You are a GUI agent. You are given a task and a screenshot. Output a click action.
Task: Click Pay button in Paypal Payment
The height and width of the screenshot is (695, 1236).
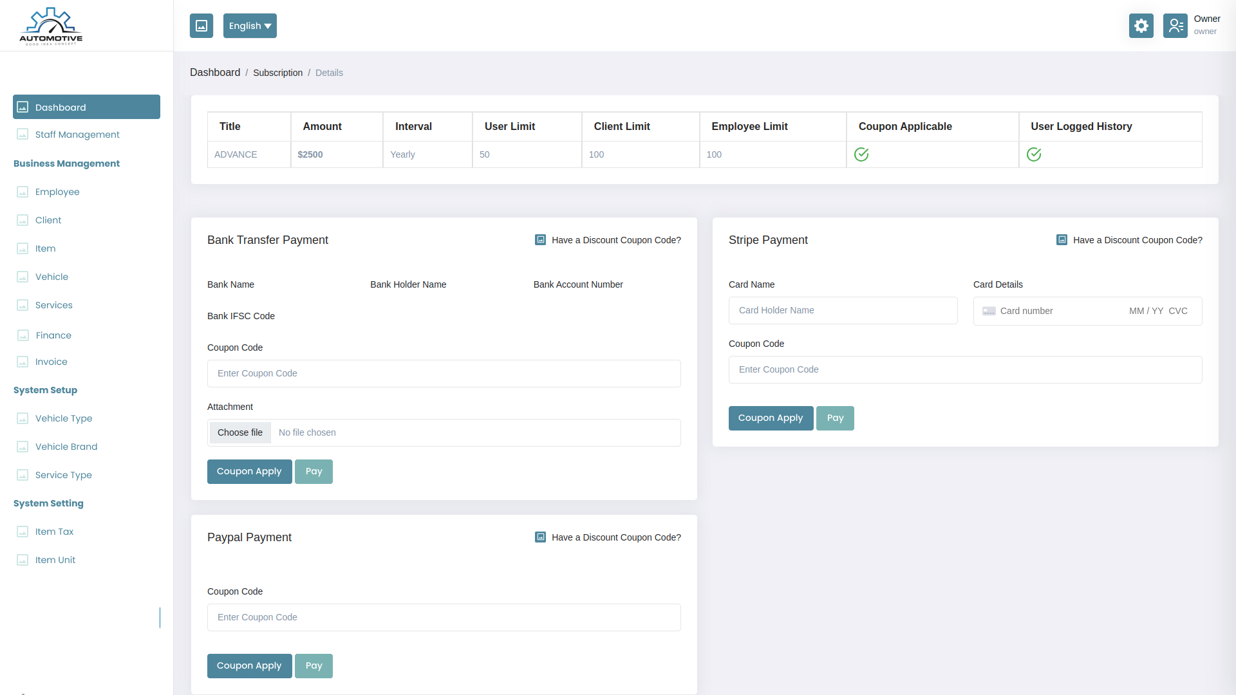pos(314,666)
